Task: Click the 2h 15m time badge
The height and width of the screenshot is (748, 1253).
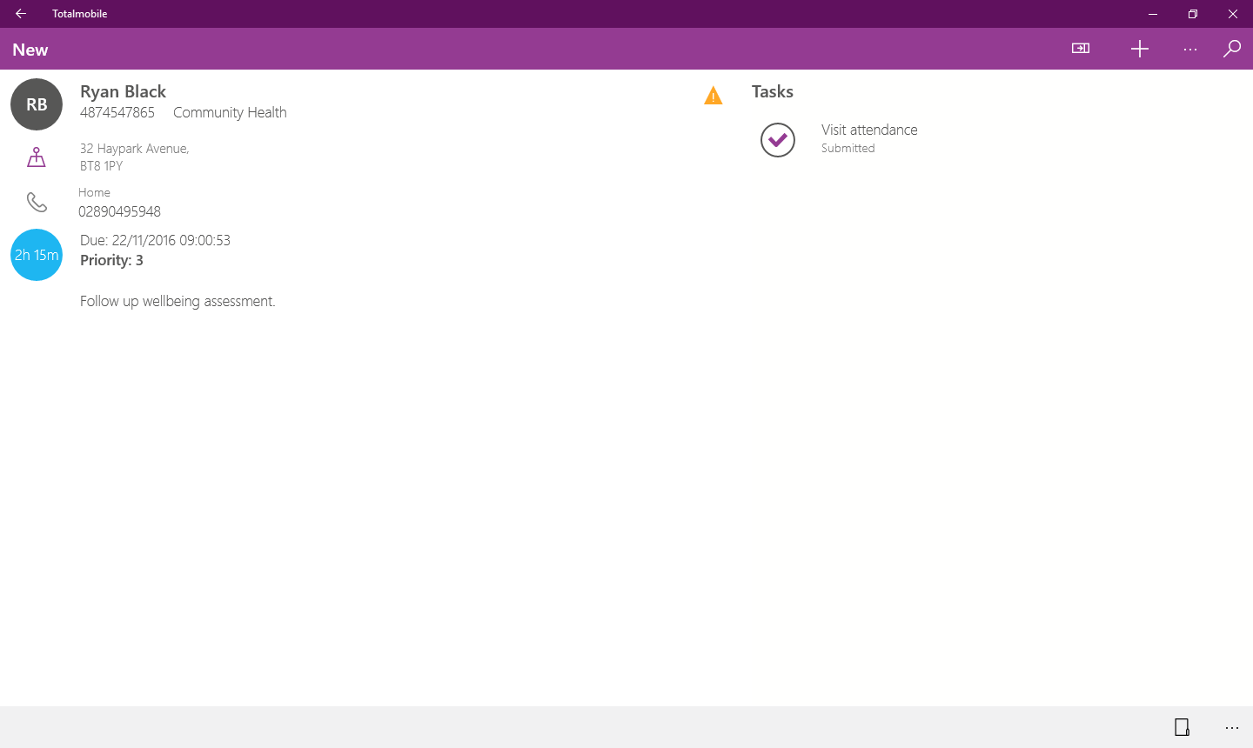Action: click(37, 255)
